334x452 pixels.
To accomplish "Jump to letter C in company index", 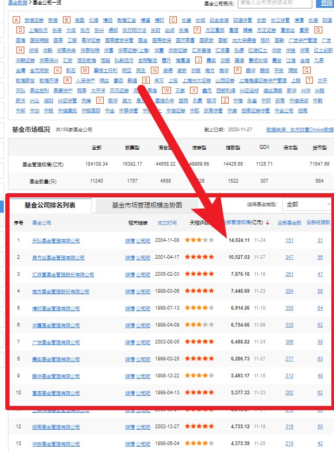I will tap(173, 20).
